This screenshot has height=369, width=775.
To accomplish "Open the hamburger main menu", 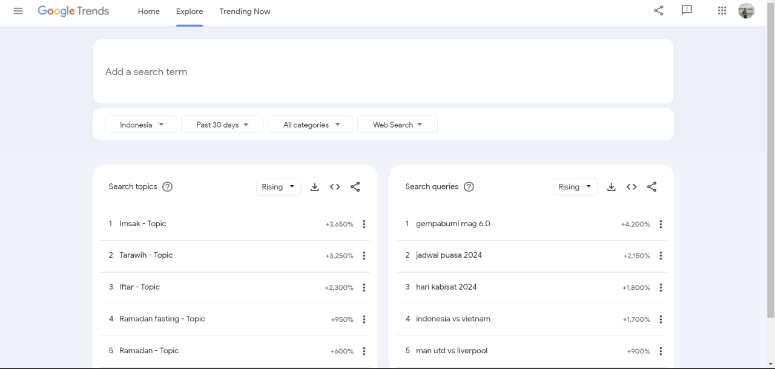I will tap(18, 11).
